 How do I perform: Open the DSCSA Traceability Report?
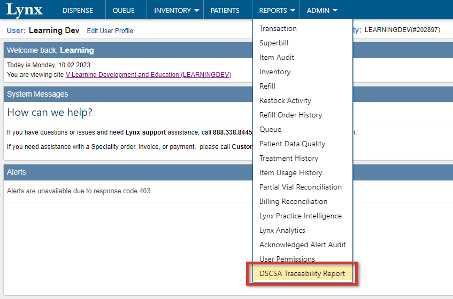click(x=302, y=274)
